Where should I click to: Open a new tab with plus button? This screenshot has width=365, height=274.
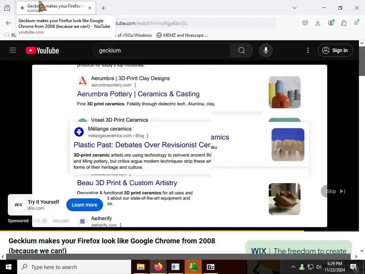[103, 8]
